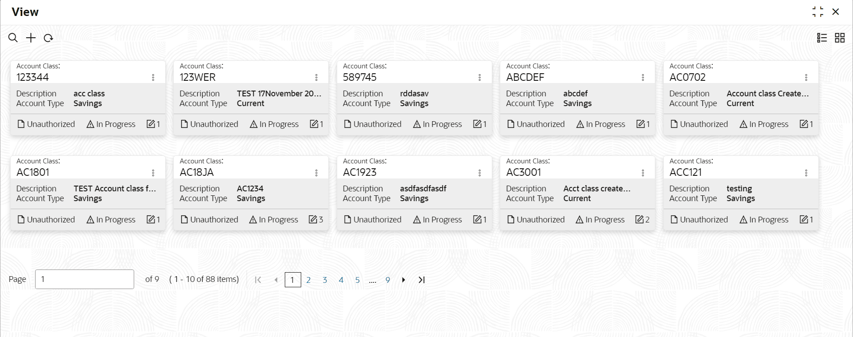853x337 pixels.
Task: Switch to list view layout
Action: [822, 38]
